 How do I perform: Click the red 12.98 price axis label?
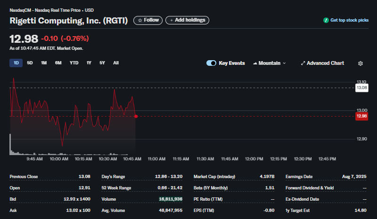point(361,117)
